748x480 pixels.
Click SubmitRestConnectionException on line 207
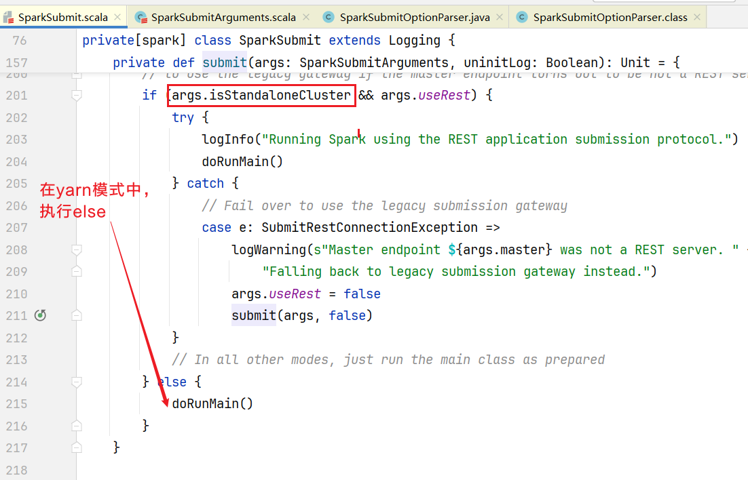coord(370,227)
